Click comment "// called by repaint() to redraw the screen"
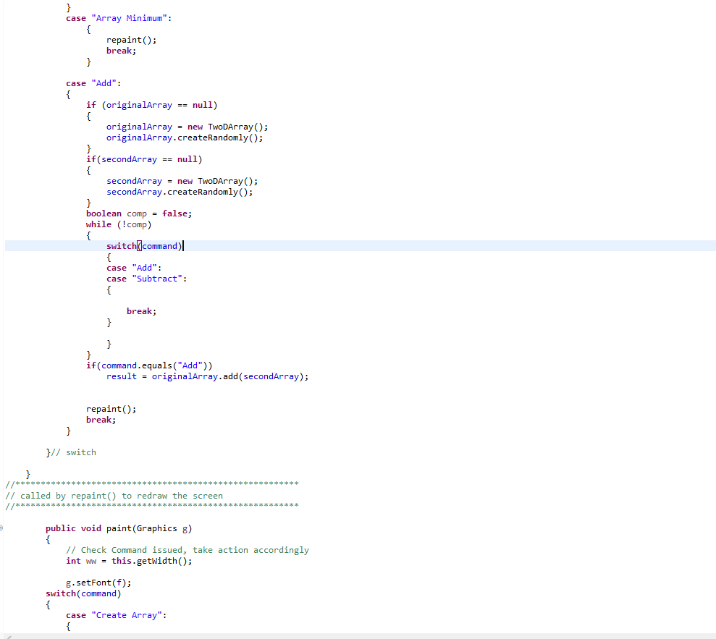The image size is (716, 639). tap(114, 496)
